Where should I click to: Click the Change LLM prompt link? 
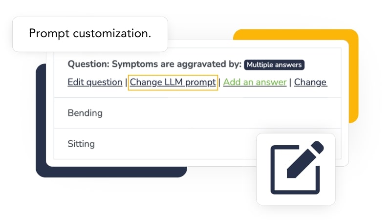pyautogui.click(x=173, y=82)
